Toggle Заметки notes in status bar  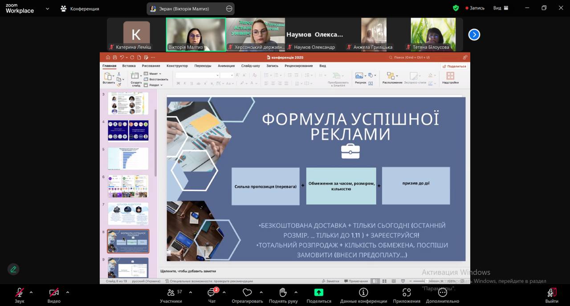[x=330, y=281]
